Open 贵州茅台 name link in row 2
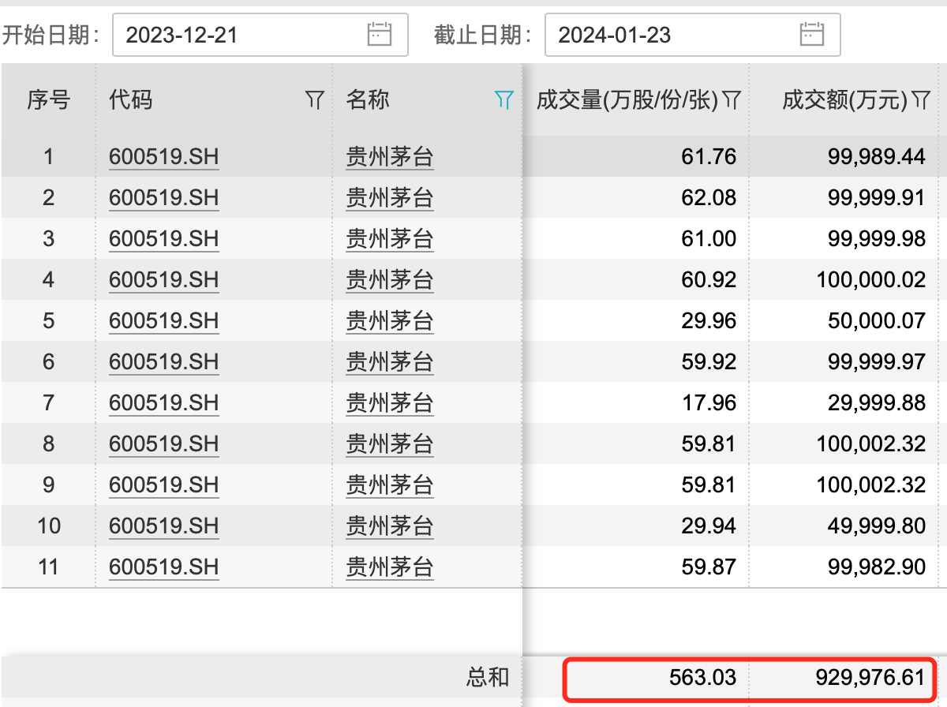The width and height of the screenshot is (947, 707). click(390, 198)
